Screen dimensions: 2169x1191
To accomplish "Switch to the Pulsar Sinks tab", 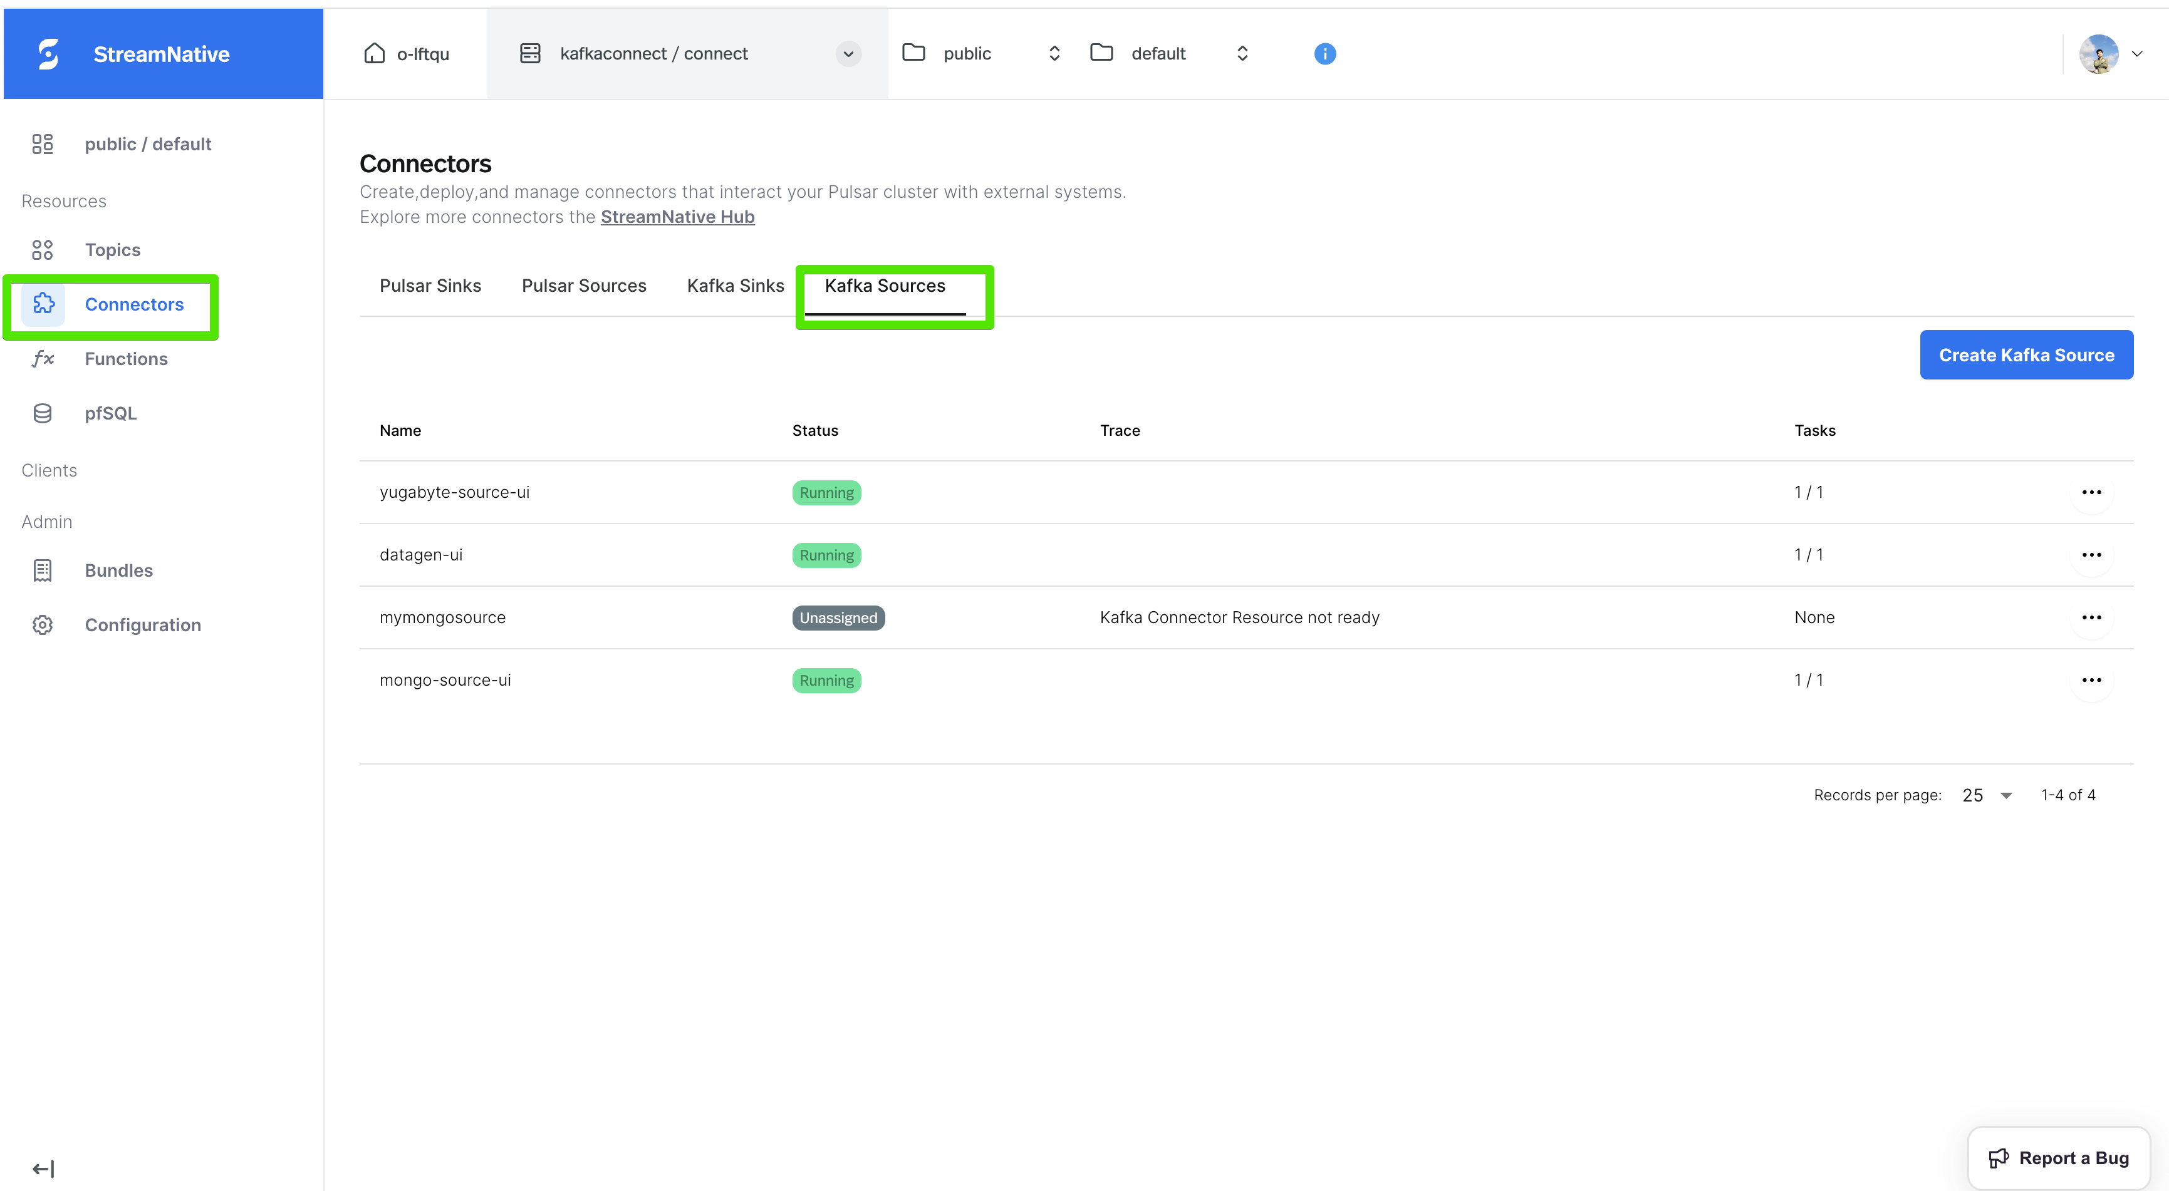I will [x=430, y=286].
